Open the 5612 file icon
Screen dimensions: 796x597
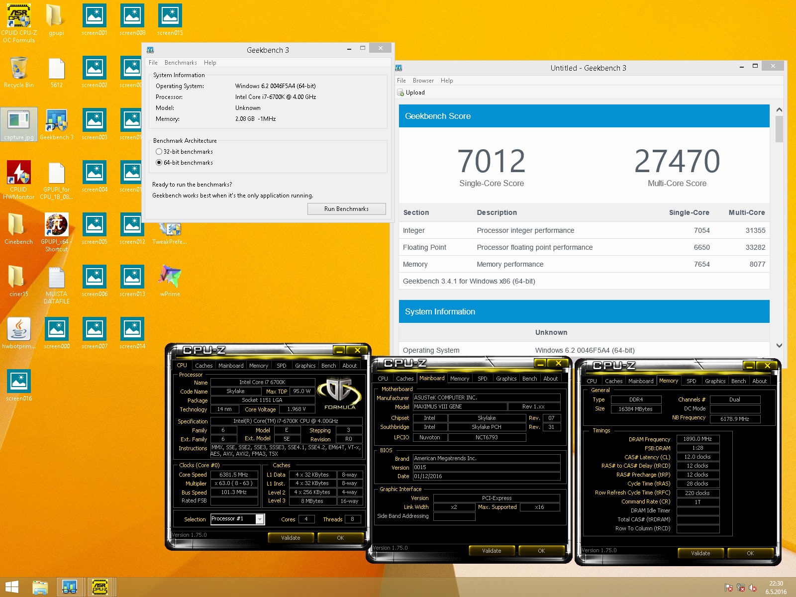pos(56,72)
